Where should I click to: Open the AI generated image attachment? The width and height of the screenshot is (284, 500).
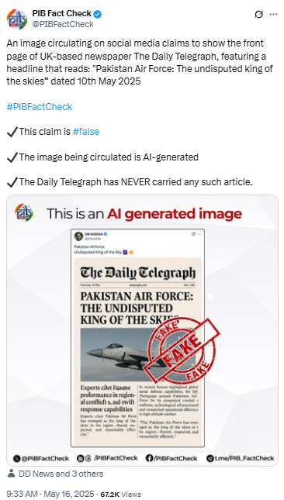(x=142, y=330)
